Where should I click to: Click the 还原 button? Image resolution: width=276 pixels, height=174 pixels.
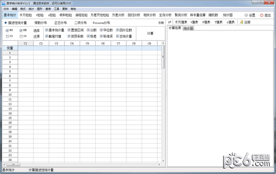click(x=36, y=36)
